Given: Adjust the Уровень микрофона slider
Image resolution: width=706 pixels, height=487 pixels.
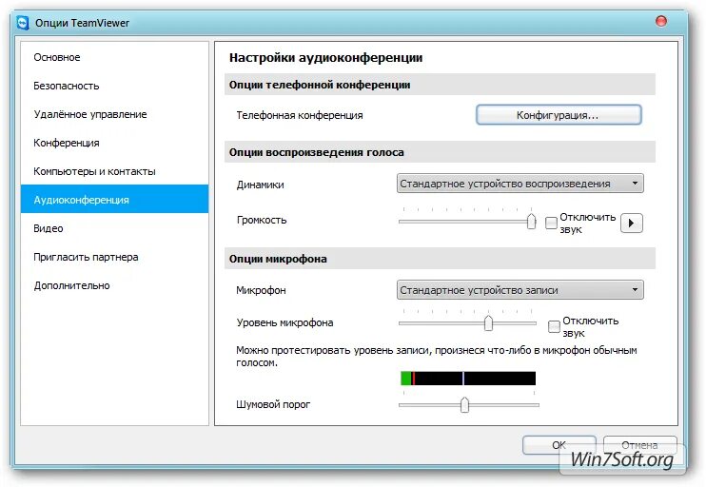Looking at the screenshot, I should (488, 322).
